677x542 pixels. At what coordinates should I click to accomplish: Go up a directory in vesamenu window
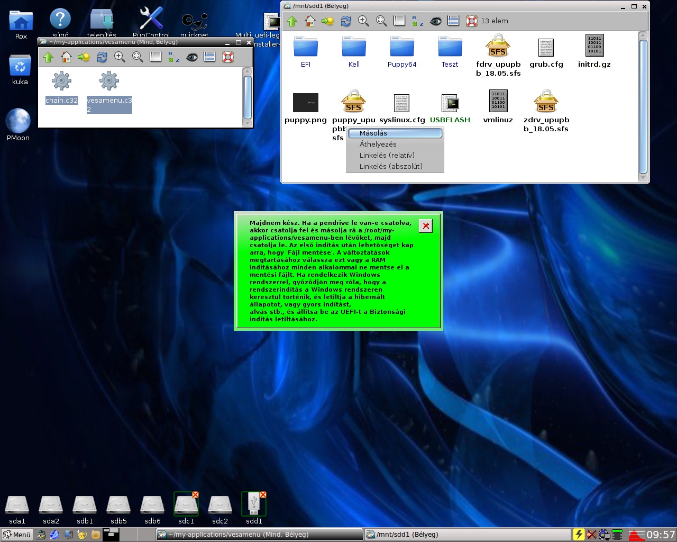coord(48,57)
